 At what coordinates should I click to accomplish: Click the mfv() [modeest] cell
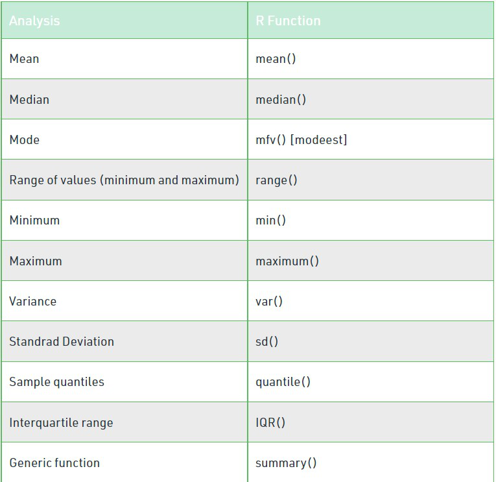point(371,139)
